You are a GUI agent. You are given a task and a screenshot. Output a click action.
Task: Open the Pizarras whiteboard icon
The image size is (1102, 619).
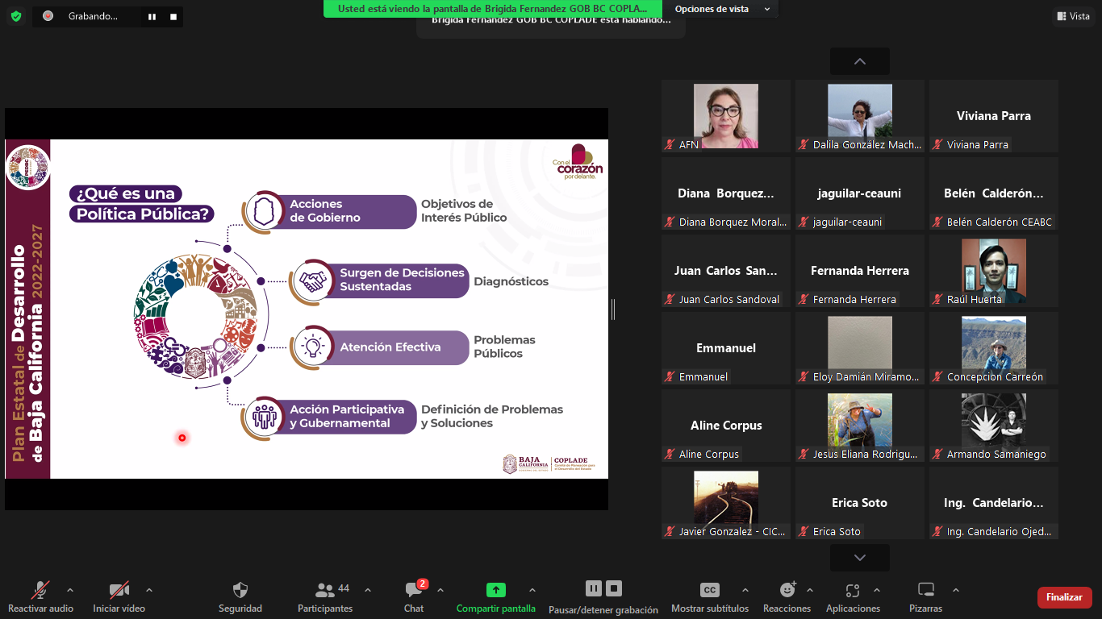[925, 590]
